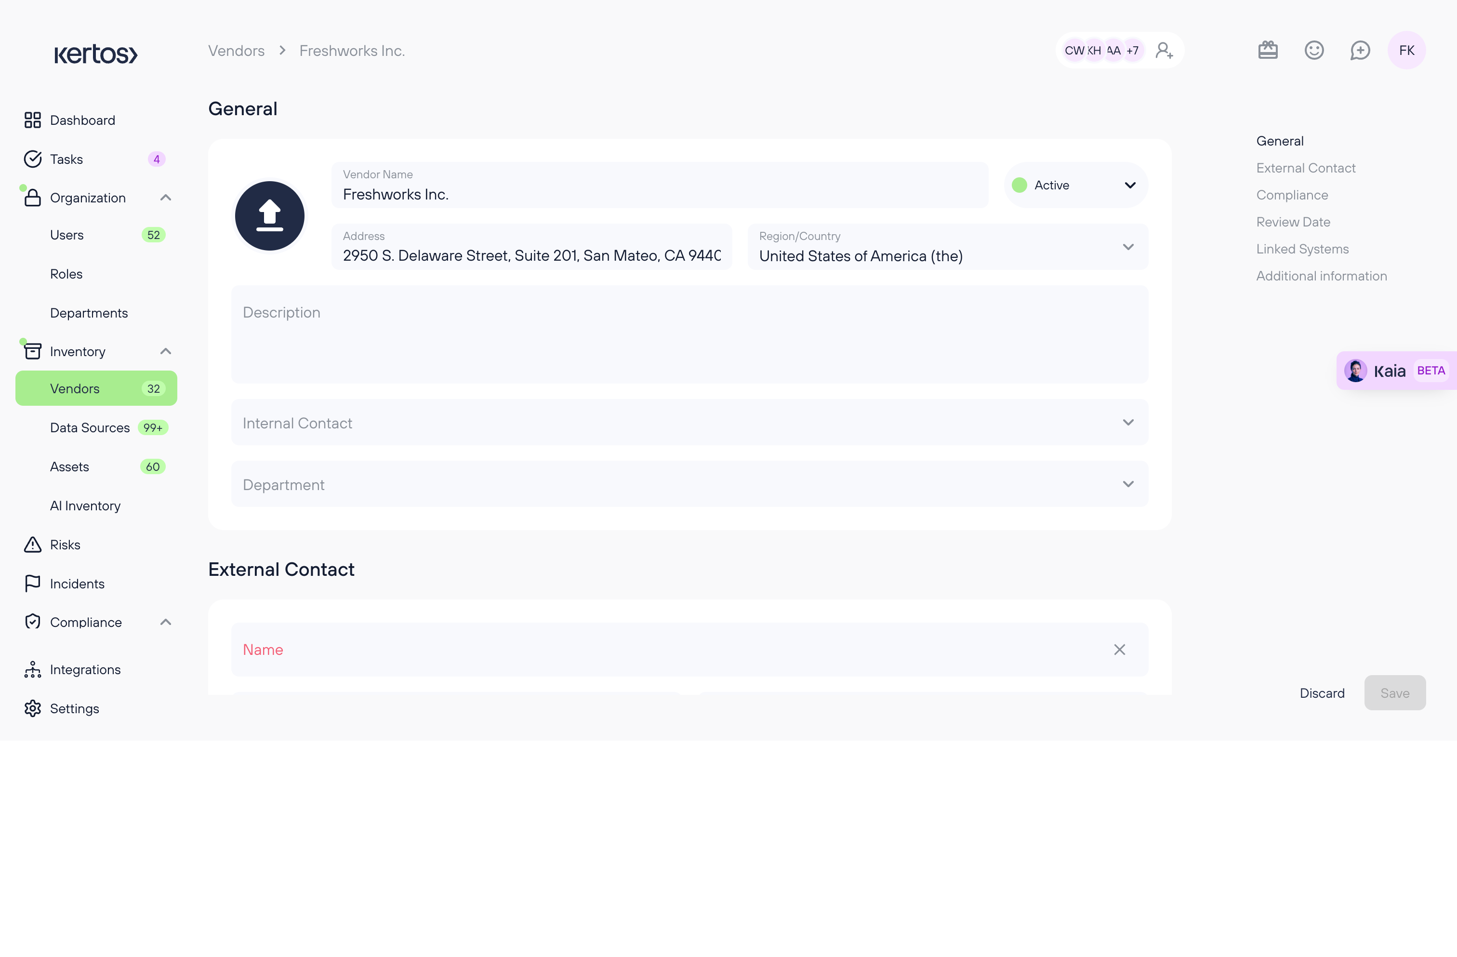Image resolution: width=1457 pixels, height=957 pixels.
Task: Click the Risks warning triangle icon
Action: point(32,545)
